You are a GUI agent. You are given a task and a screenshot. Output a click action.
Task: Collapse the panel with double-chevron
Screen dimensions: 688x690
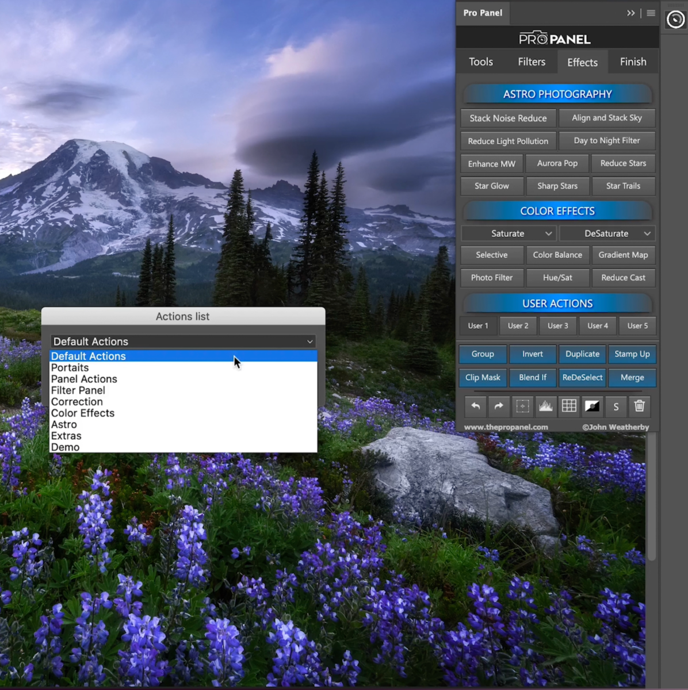click(631, 13)
